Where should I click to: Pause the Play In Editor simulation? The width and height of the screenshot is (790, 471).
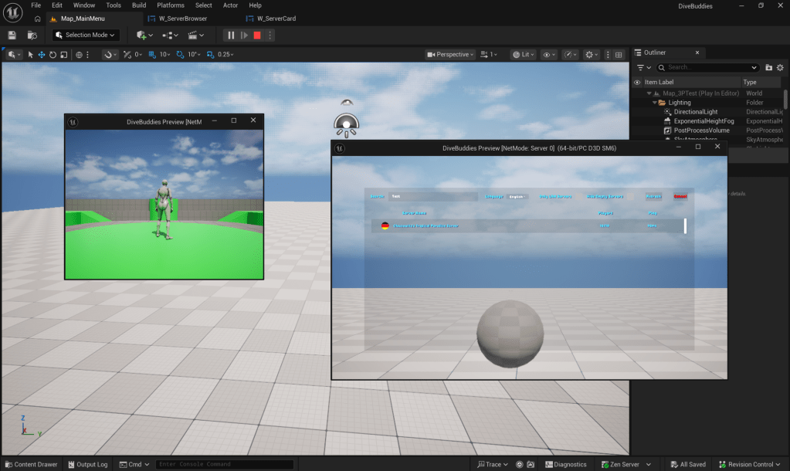231,36
